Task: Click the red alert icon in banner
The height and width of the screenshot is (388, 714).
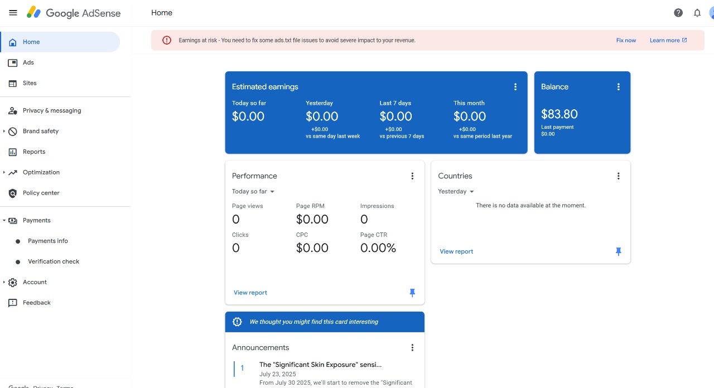Action: pyautogui.click(x=167, y=40)
